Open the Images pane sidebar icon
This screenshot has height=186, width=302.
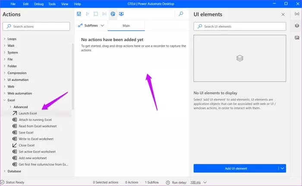click(x=297, y=38)
